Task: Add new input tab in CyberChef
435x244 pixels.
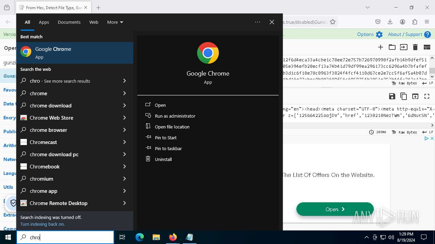Action: (x=381, y=47)
